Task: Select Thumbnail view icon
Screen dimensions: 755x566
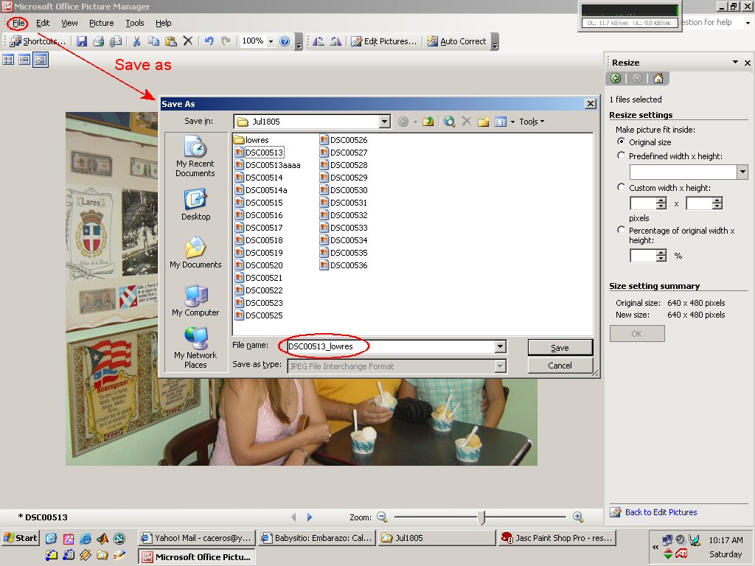Action: pos(9,60)
